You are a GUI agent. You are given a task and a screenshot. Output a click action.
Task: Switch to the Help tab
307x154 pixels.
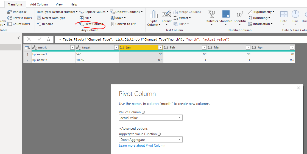(x=74, y=4)
